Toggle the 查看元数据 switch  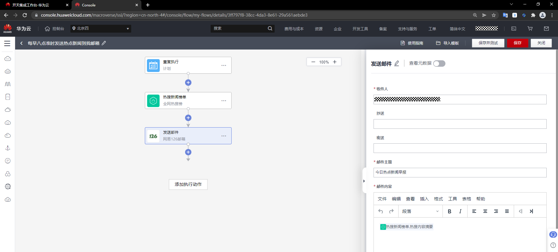click(439, 64)
